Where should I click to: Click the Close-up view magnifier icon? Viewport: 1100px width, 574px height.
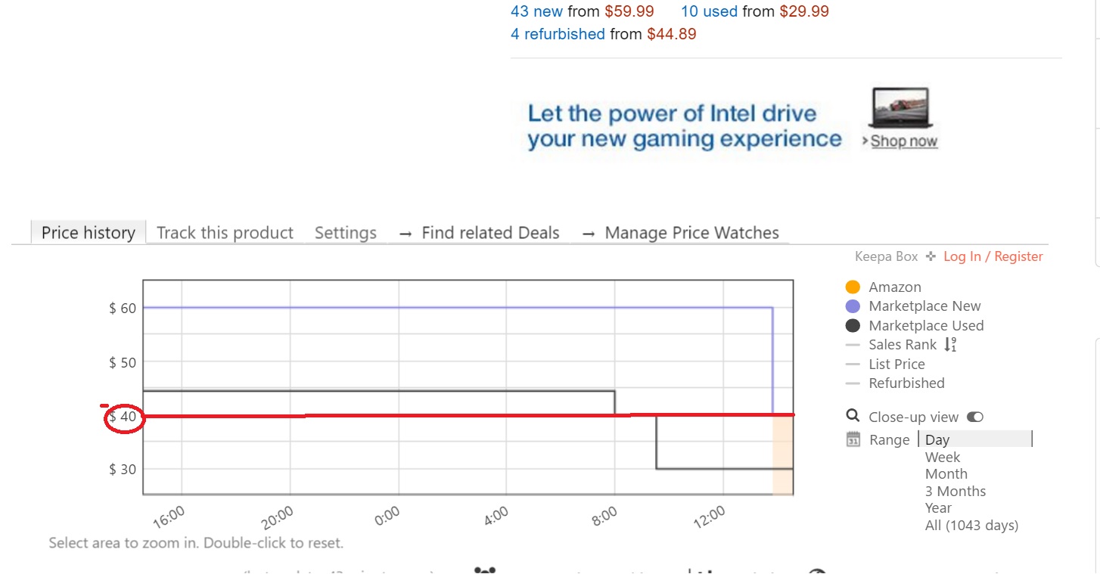(853, 416)
